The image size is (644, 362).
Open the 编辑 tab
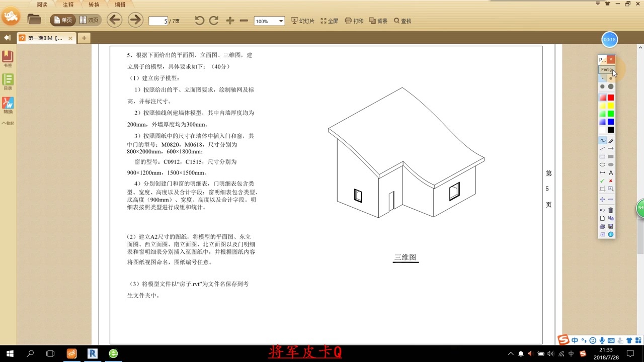tap(120, 5)
